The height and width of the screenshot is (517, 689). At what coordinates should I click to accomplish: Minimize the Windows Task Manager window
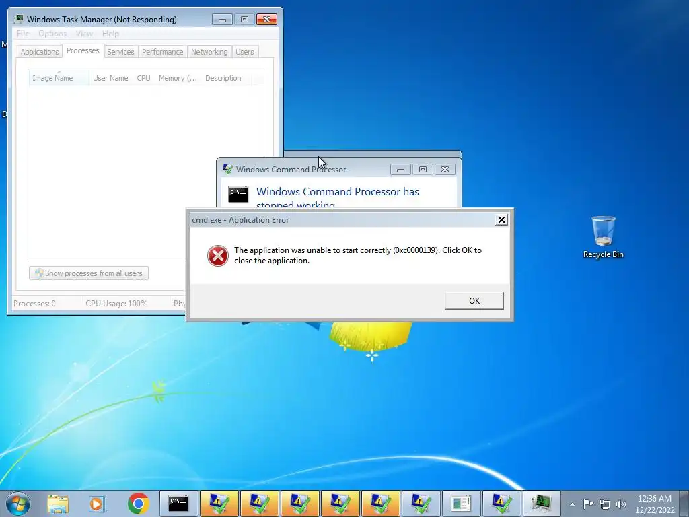tap(222, 20)
